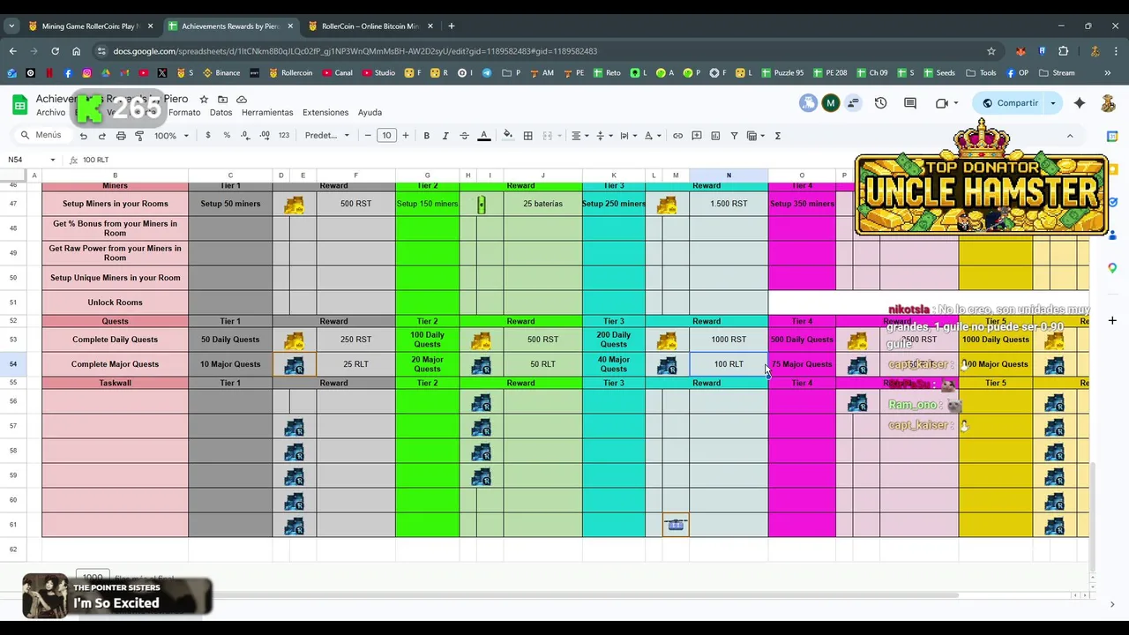Open the Puzzle 95 bookmark

tap(781, 73)
